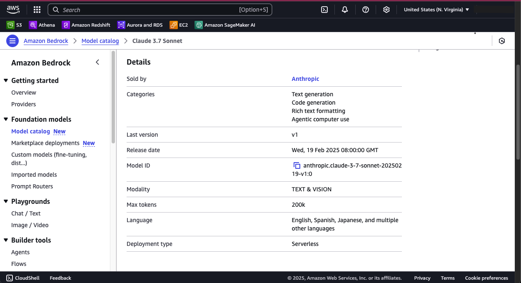Click the New badge next to Model catalog
Image resolution: width=521 pixels, height=283 pixels.
click(60, 131)
